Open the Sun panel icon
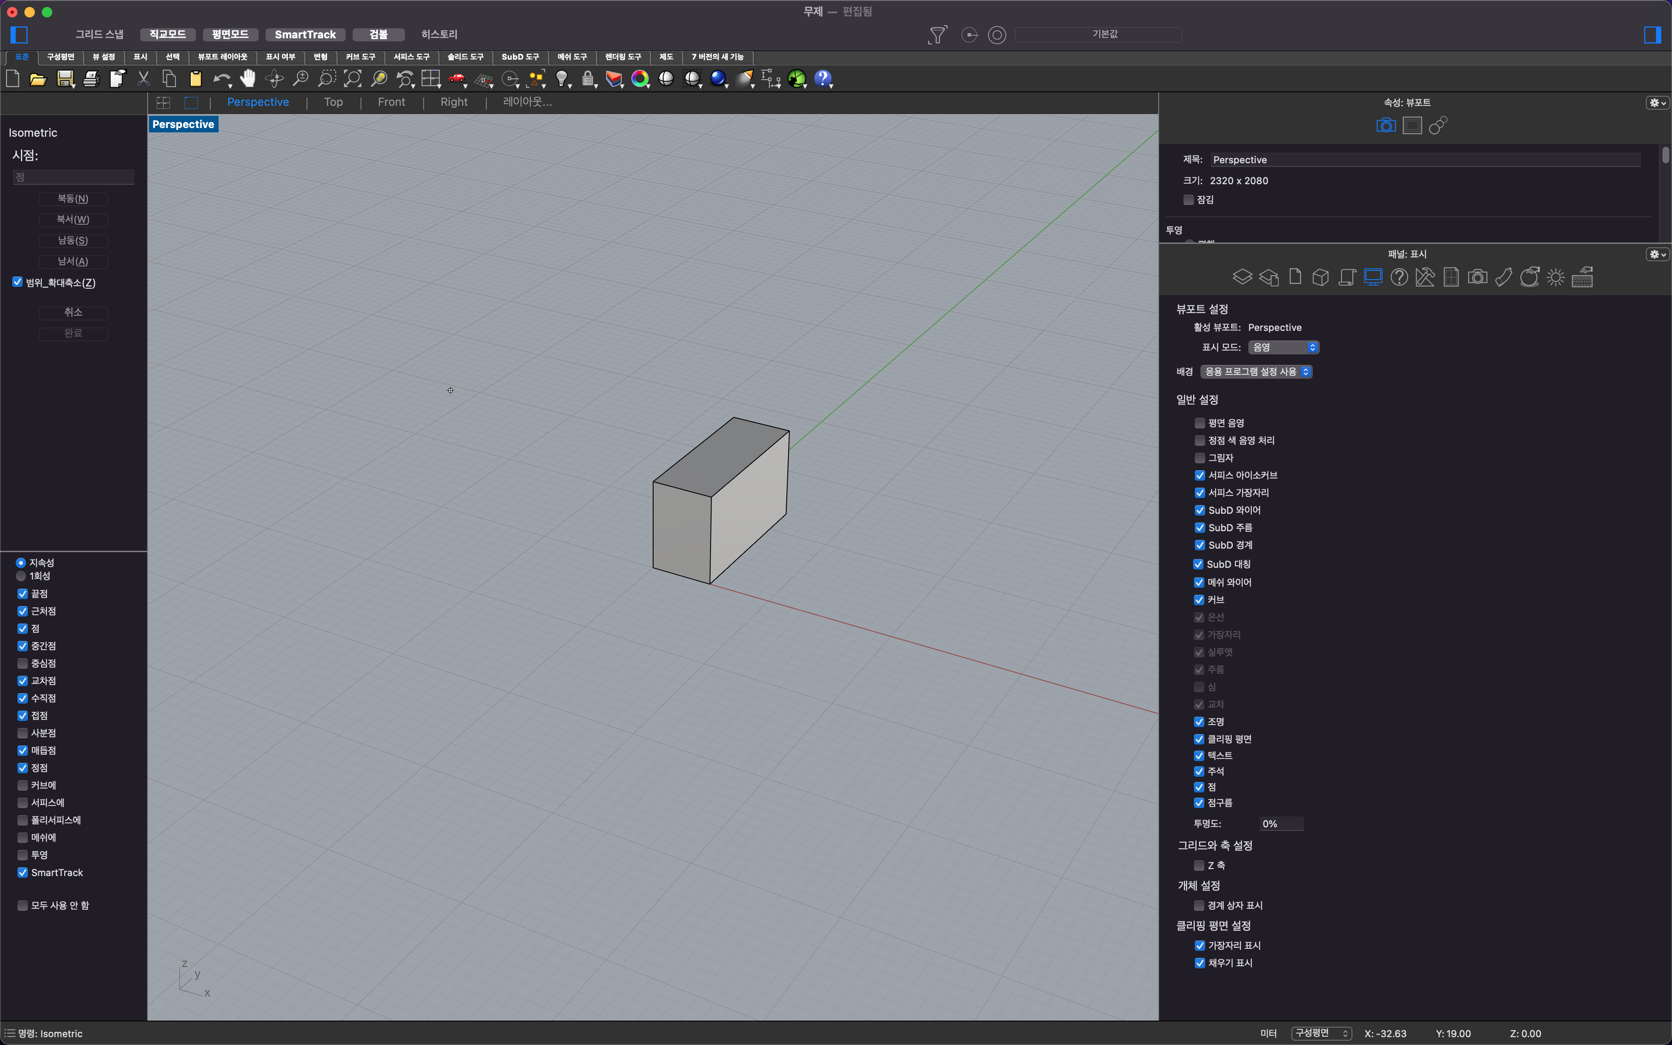The image size is (1672, 1045). [1555, 277]
